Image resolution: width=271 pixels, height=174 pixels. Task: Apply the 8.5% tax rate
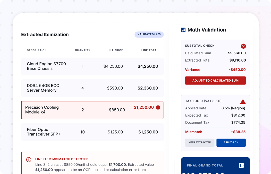(231, 143)
